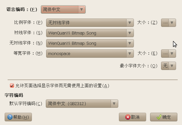Click the red X cancel icon

(128, 117)
